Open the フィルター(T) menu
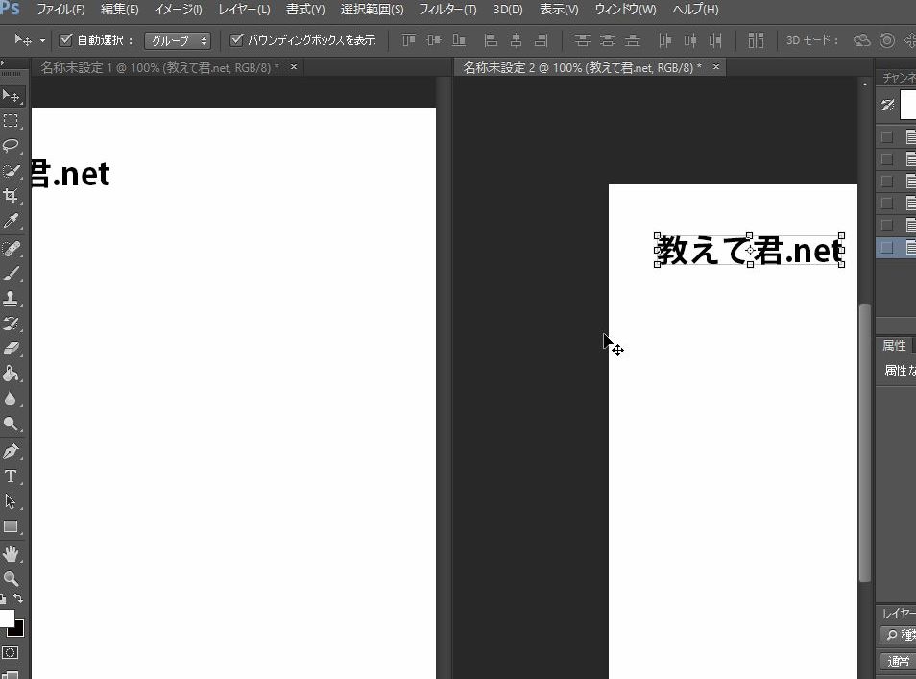Image resolution: width=916 pixels, height=679 pixels. pyautogui.click(x=447, y=10)
